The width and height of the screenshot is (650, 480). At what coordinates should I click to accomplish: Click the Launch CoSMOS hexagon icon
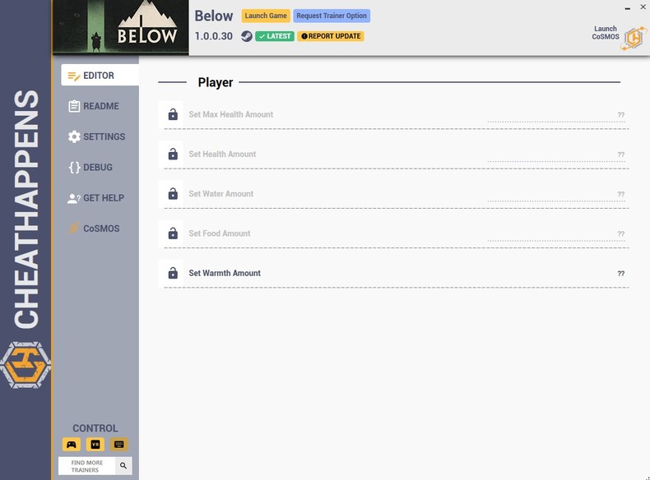click(x=634, y=37)
